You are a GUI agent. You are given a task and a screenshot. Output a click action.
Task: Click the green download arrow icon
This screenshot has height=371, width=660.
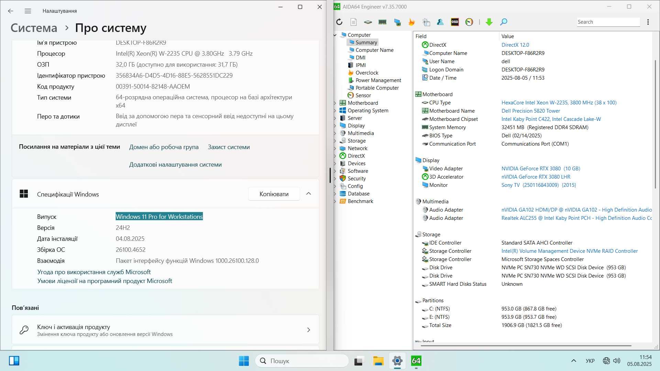(489, 22)
